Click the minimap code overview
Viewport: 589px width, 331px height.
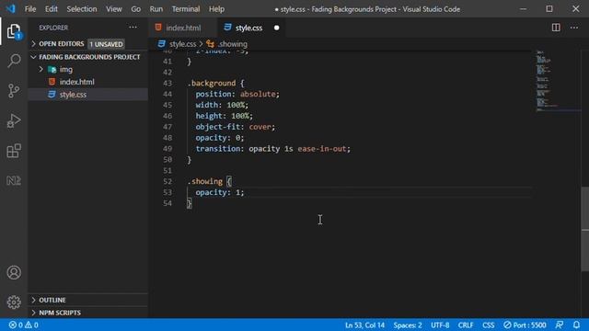point(559,81)
